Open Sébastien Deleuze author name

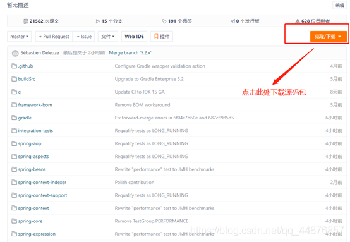click(40, 53)
